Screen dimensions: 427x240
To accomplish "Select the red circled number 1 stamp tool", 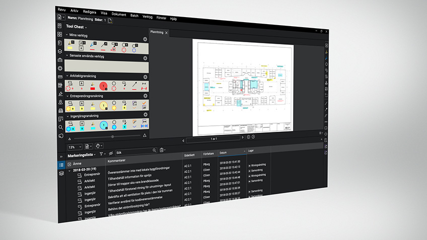I will (x=103, y=86).
